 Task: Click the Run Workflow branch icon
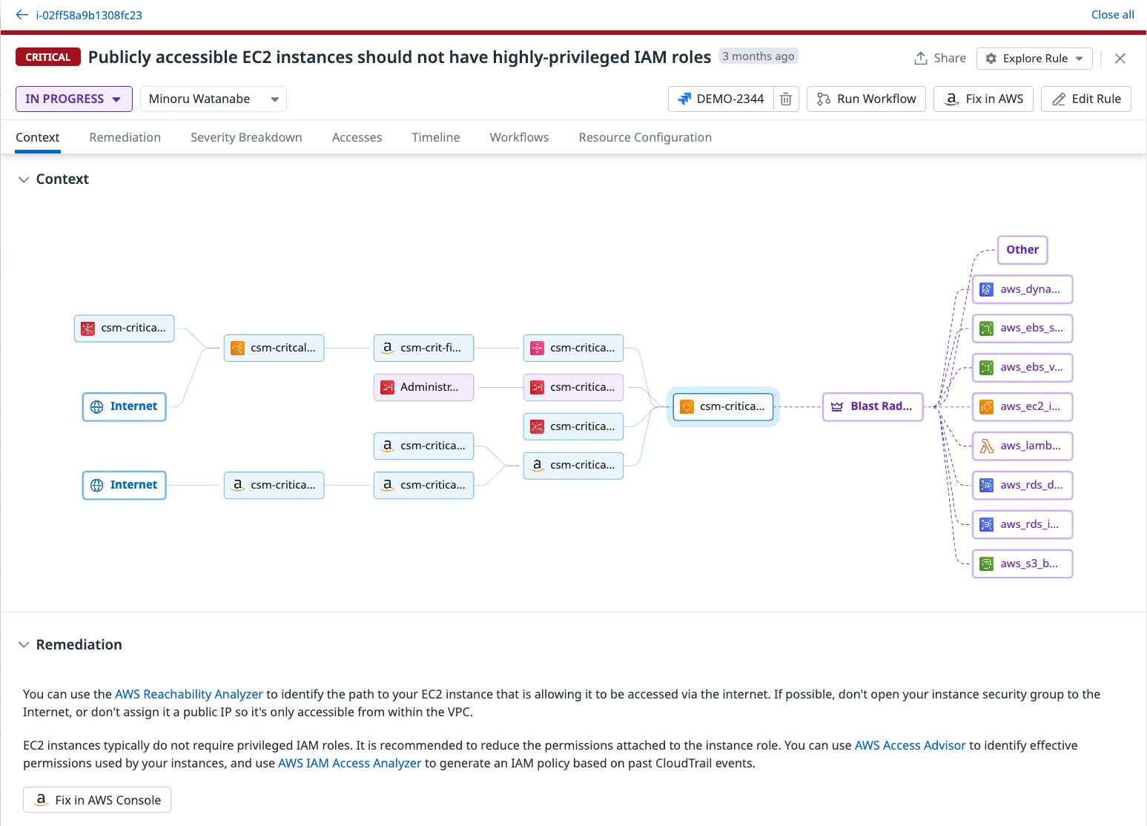point(823,98)
